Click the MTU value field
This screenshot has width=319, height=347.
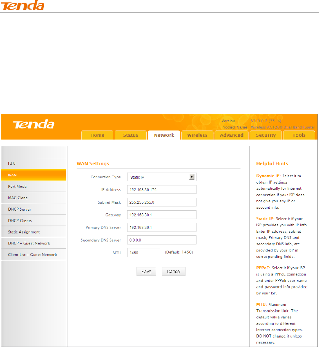[143, 253]
